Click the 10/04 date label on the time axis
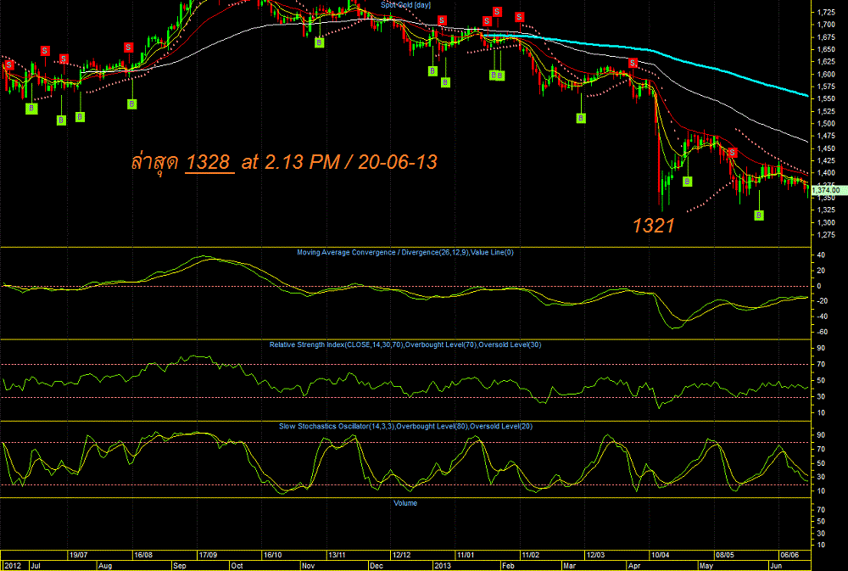This screenshot has width=848, height=571. tap(660, 555)
